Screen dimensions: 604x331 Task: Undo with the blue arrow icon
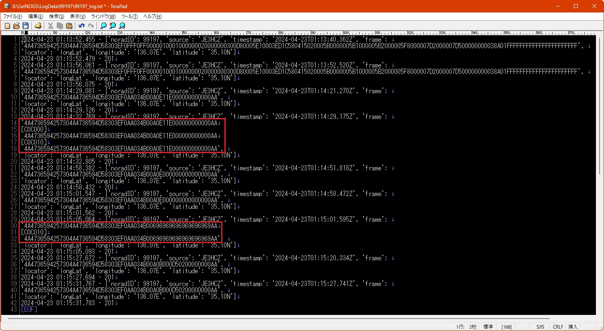click(82, 26)
